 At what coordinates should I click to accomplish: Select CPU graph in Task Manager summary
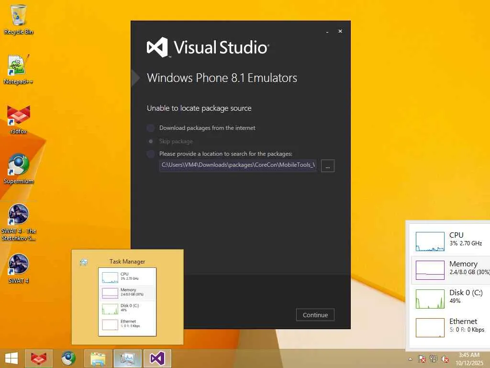point(430,241)
